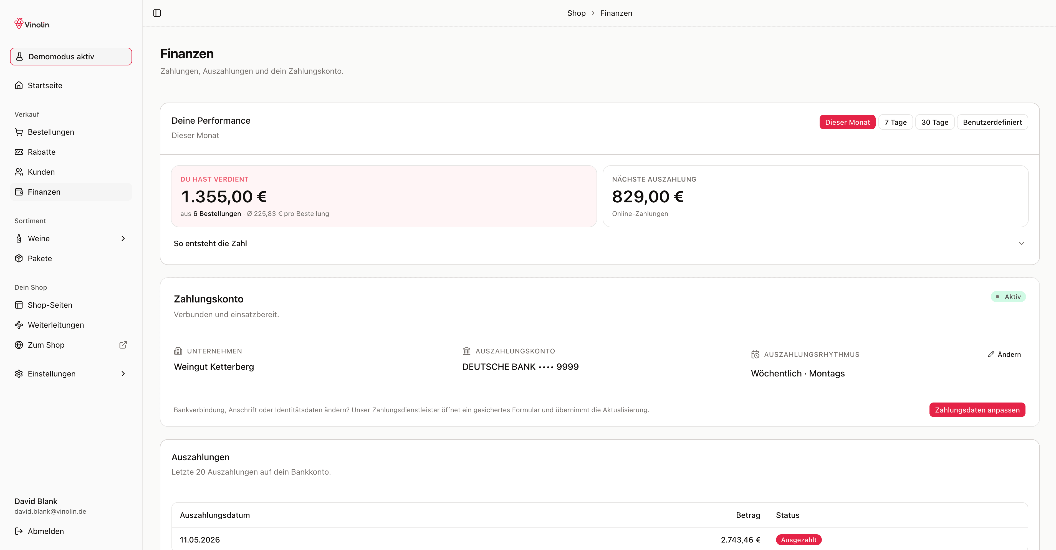The height and width of the screenshot is (550, 1056).
Task: Click the external link icon beside Zum Shop
Action: click(123, 345)
